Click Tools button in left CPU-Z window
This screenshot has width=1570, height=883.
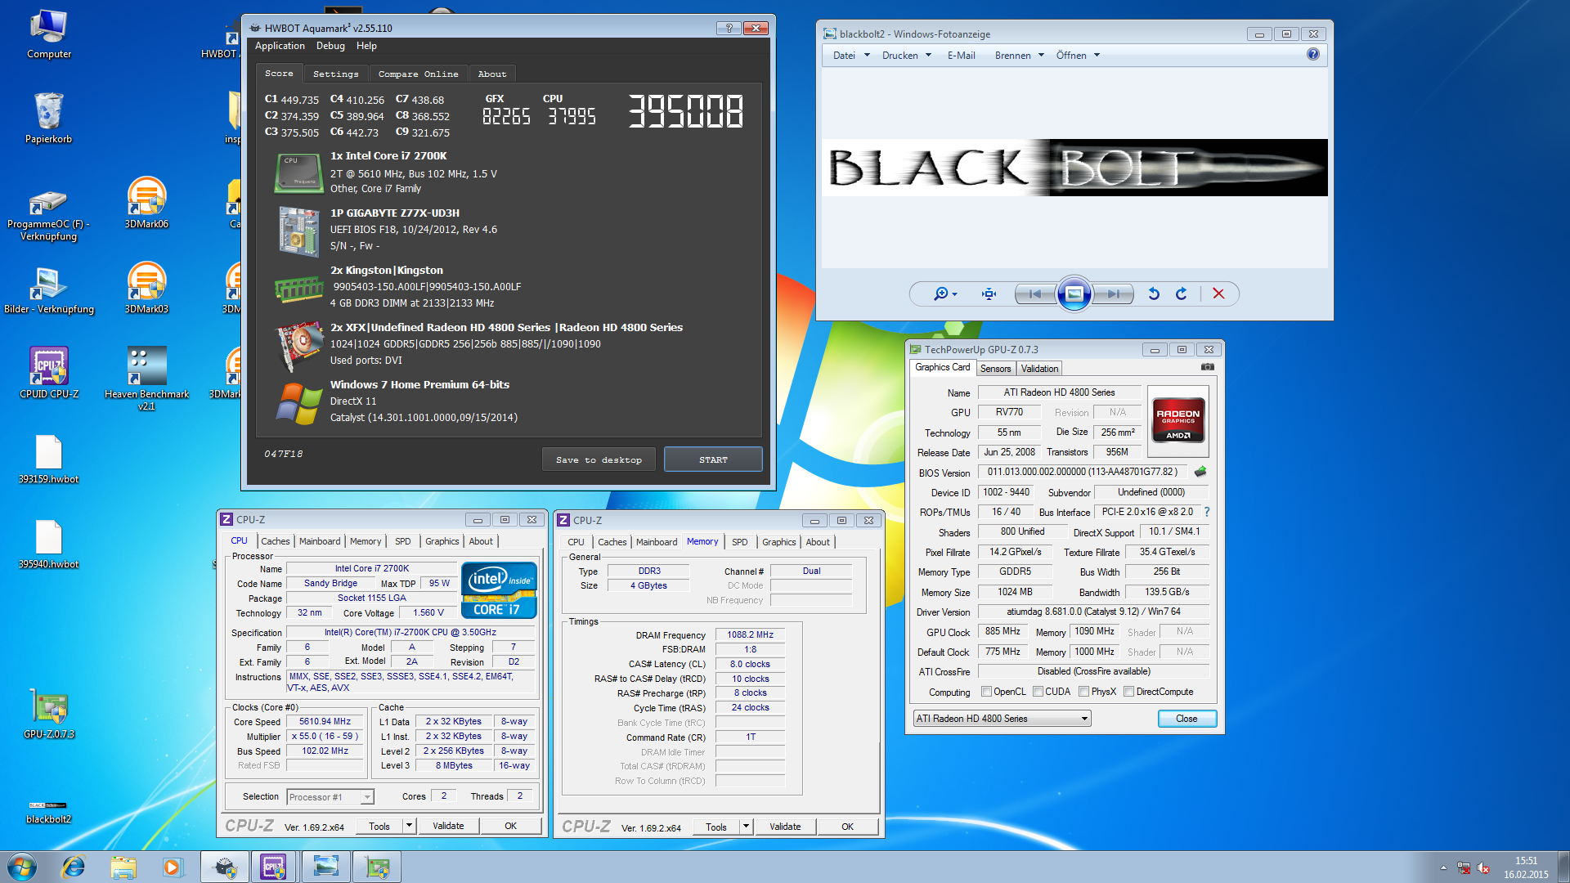point(379,826)
